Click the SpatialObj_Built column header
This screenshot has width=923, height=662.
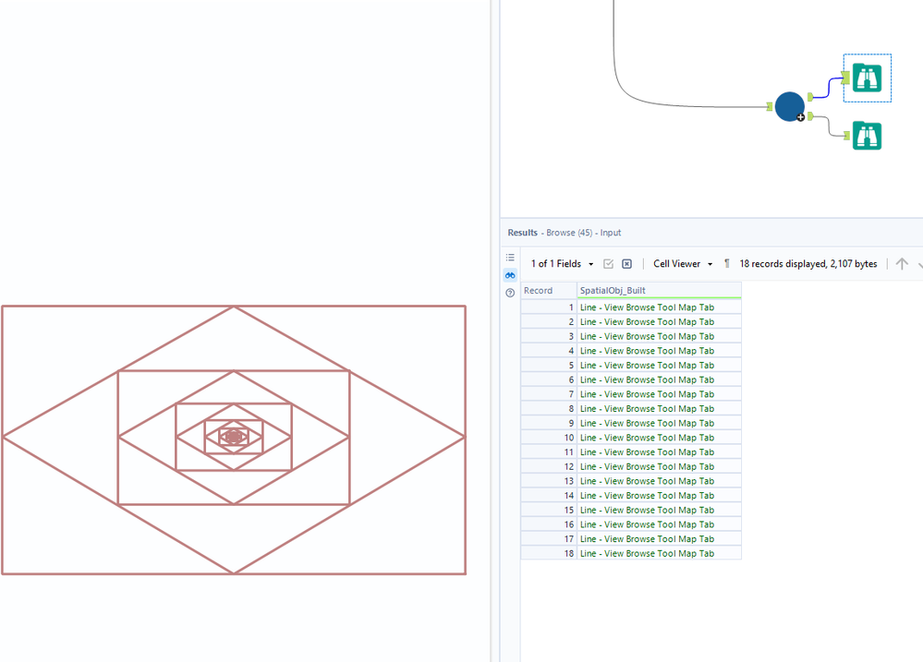point(659,291)
